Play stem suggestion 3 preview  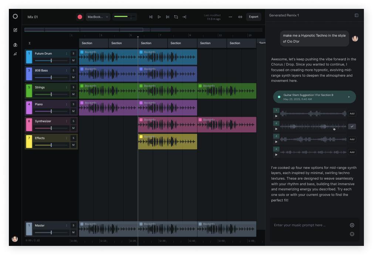[x=276, y=142]
